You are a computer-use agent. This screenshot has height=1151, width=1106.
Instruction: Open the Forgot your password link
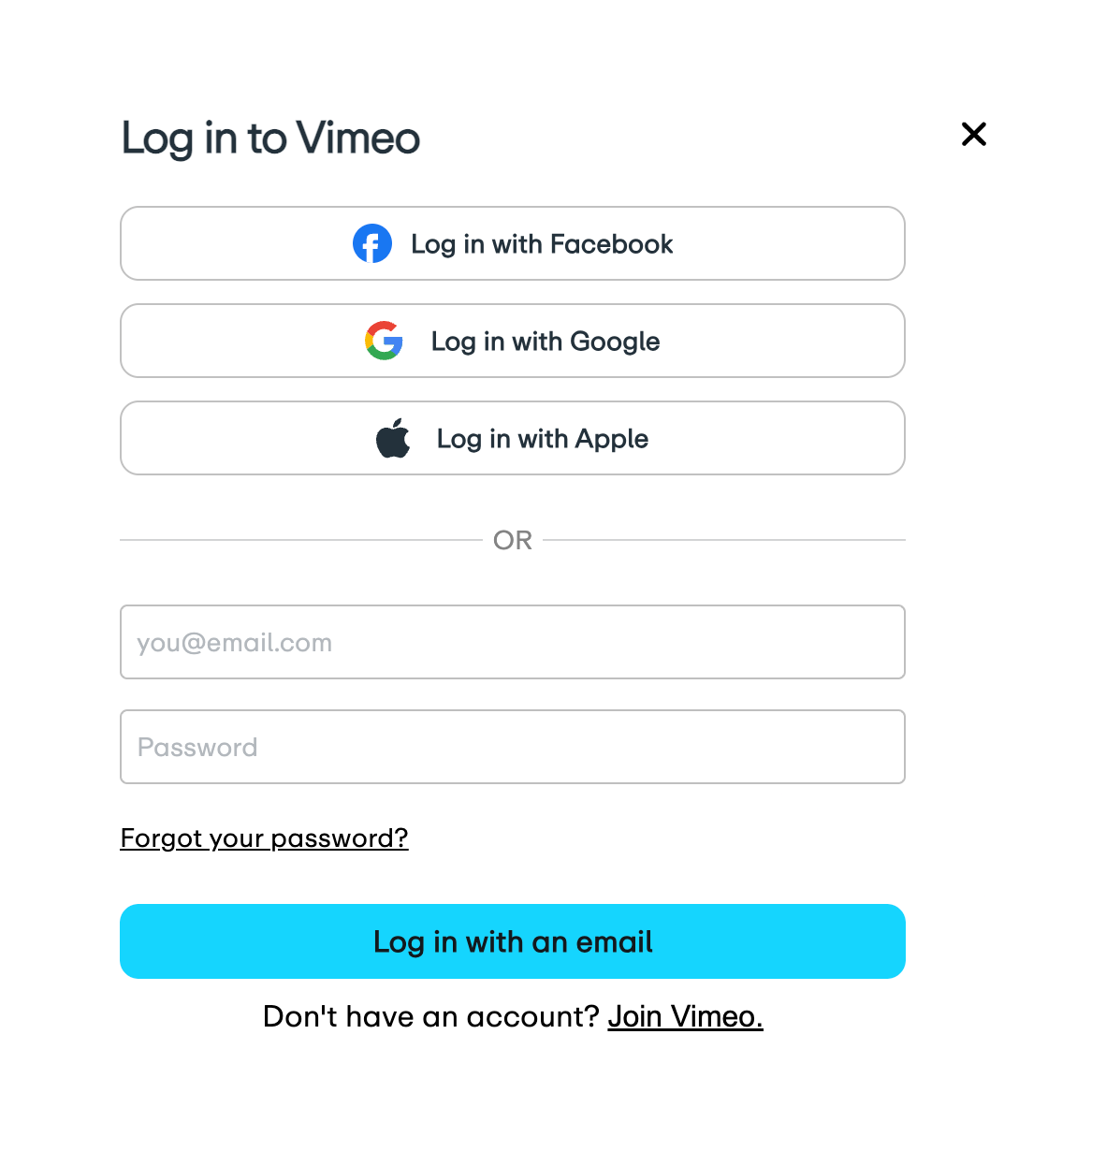pyautogui.click(x=264, y=838)
